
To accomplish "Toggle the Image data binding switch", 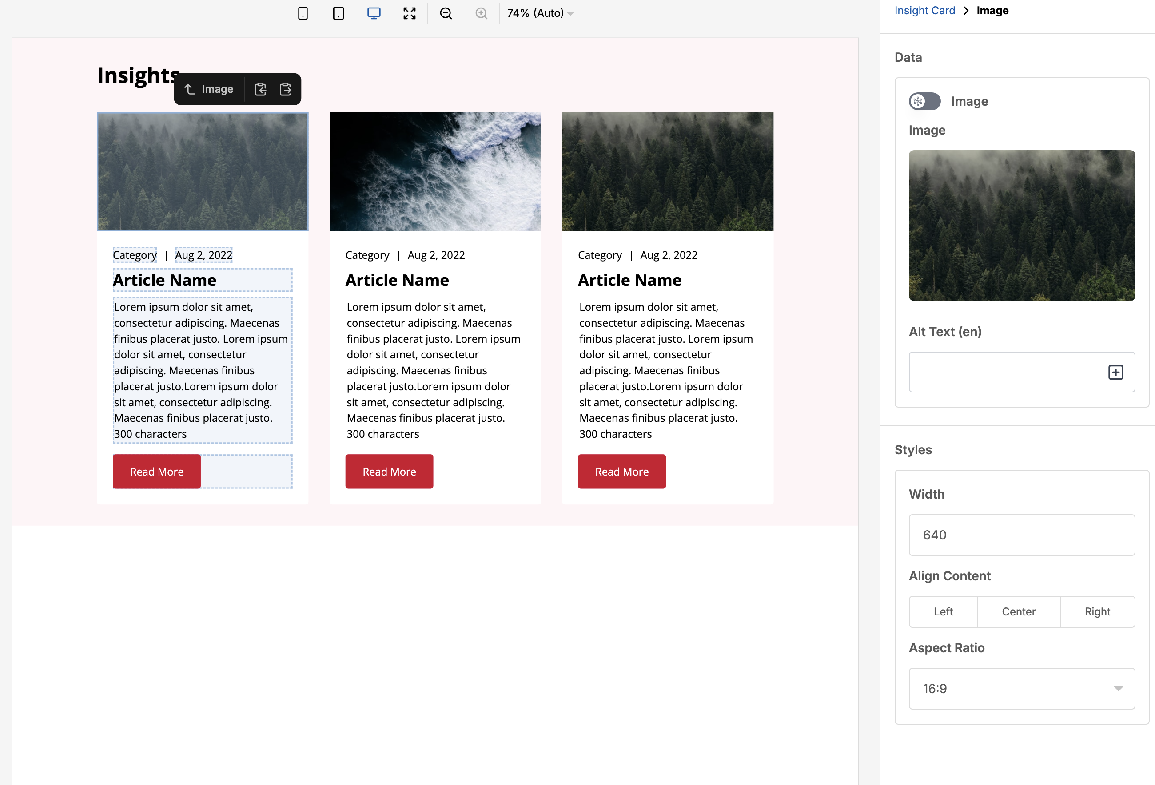I will click(x=924, y=101).
